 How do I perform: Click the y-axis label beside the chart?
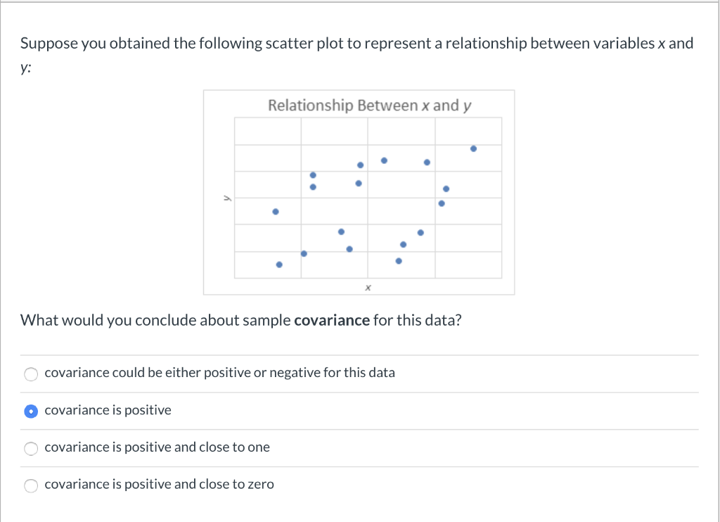(x=226, y=198)
